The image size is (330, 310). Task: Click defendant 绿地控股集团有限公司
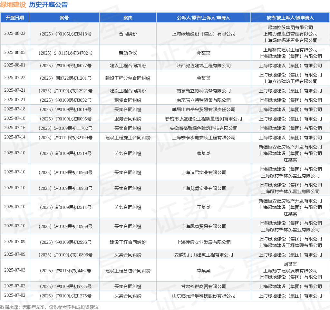(290, 27)
